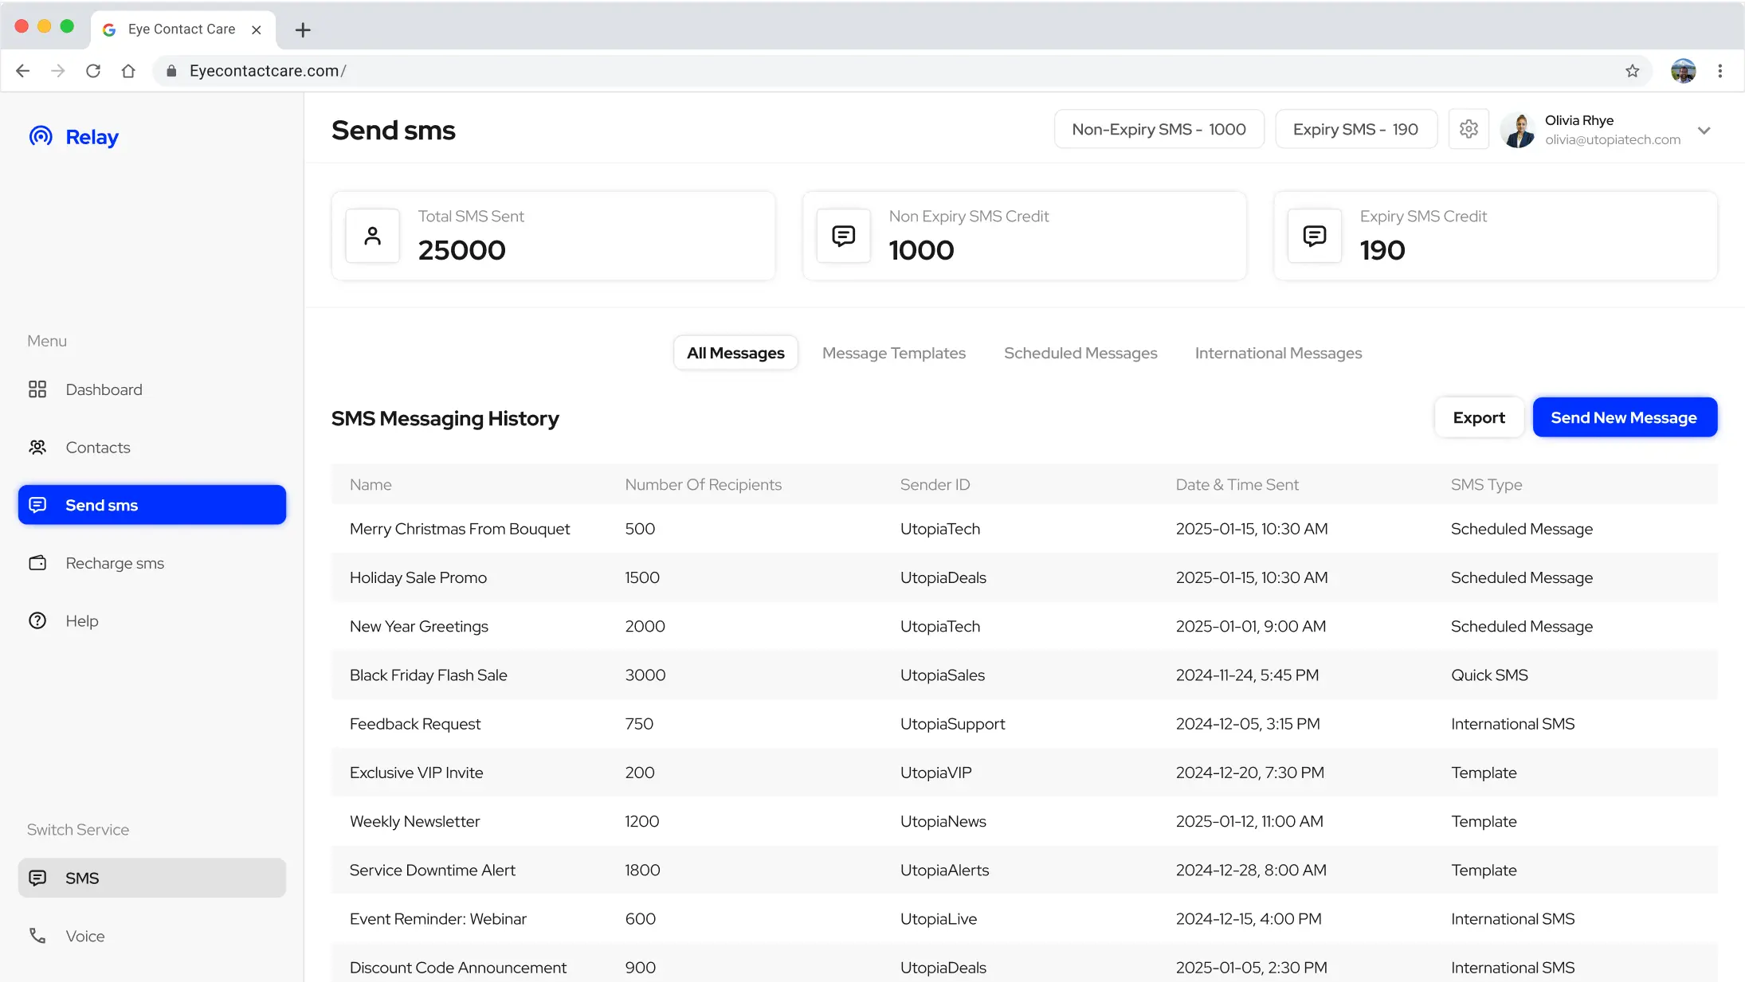This screenshot has height=982, width=1745.
Task: Open the International Messages tab
Action: pos(1278,353)
